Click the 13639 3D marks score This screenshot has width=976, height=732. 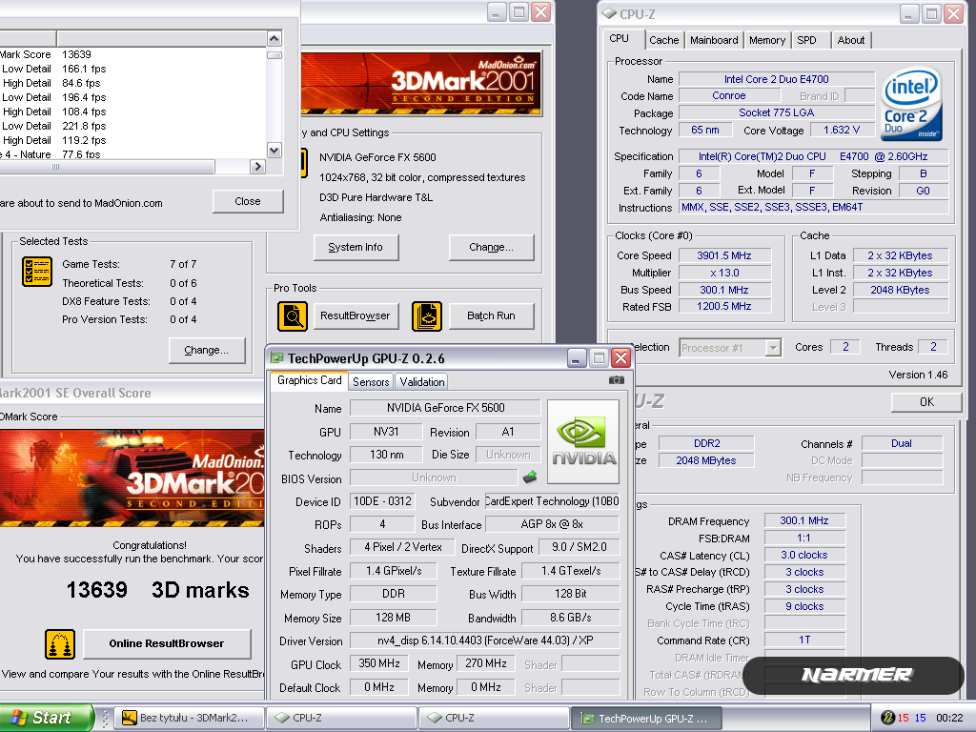pyautogui.click(x=157, y=590)
